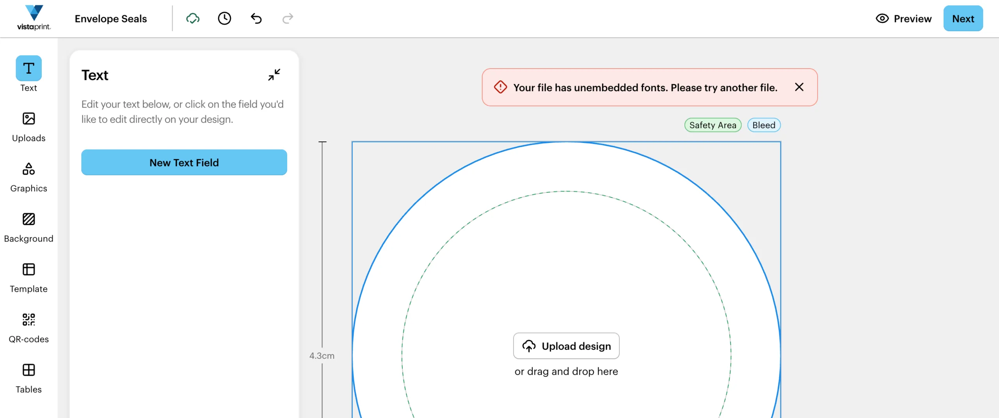Click the Preview button
This screenshot has height=418, width=999.
903,18
